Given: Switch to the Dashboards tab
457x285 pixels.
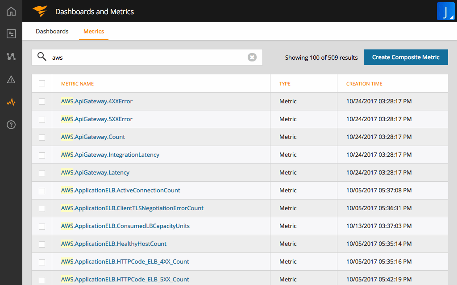Looking at the screenshot, I should [52, 31].
